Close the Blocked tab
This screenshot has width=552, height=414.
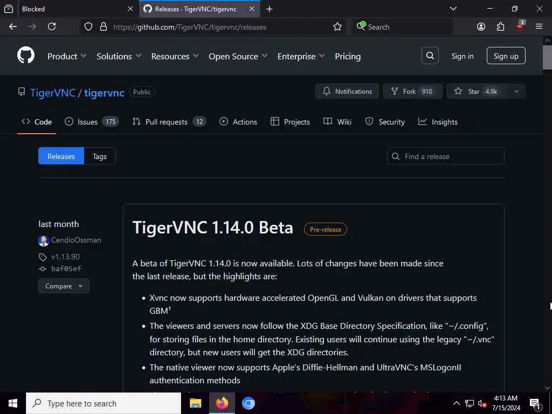130,9
